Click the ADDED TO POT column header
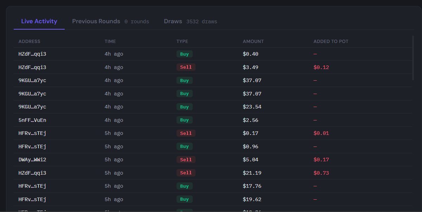The height and width of the screenshot is (212, 422). [331, 41]
